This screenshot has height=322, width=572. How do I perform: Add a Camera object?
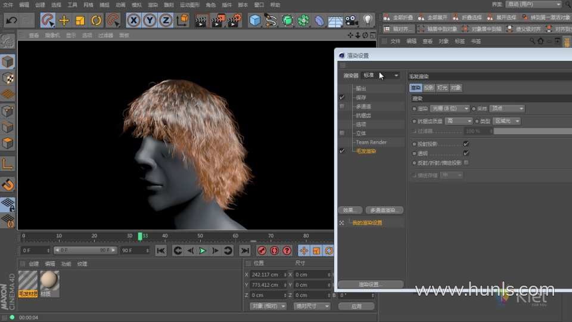(x=352, y=20)
